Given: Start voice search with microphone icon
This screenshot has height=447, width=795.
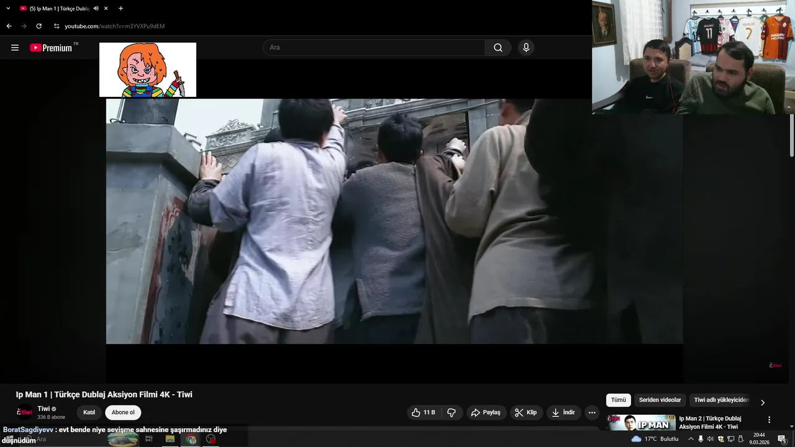Looking at the screenshot, I should (x=526, y=48).
